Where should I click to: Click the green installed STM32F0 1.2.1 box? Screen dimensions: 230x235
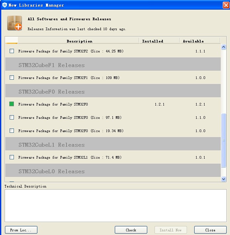[x=12, y=104]
